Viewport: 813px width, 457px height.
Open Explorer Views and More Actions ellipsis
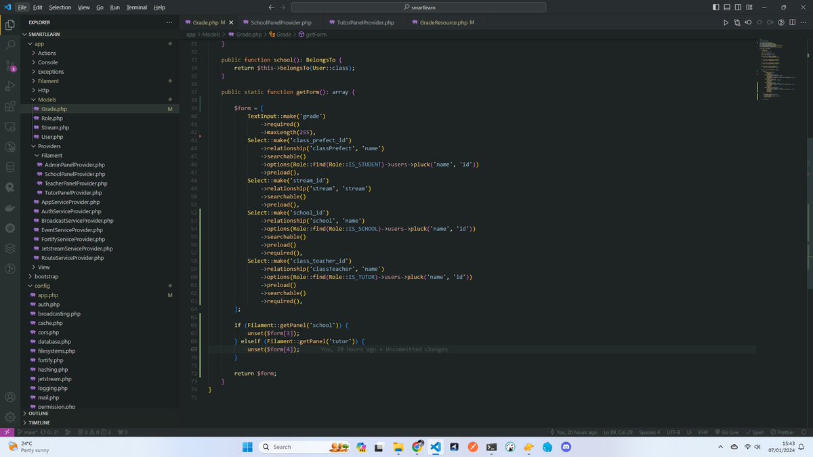169,22
